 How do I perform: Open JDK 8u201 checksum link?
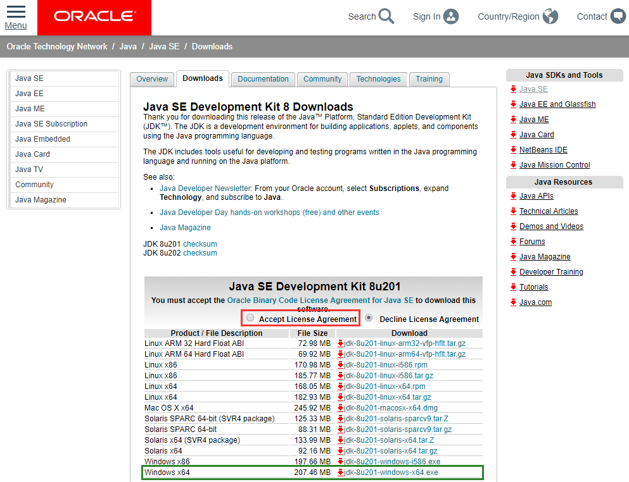200,244
